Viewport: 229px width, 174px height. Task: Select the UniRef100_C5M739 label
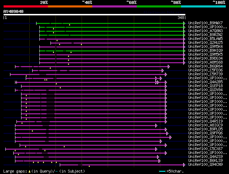(205, 74)
